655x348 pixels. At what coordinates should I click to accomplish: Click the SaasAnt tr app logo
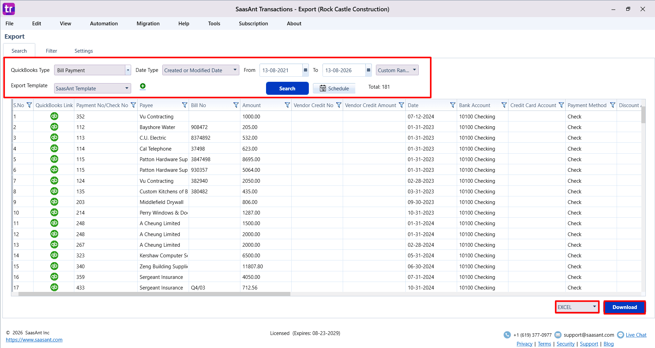coord(9,9)
